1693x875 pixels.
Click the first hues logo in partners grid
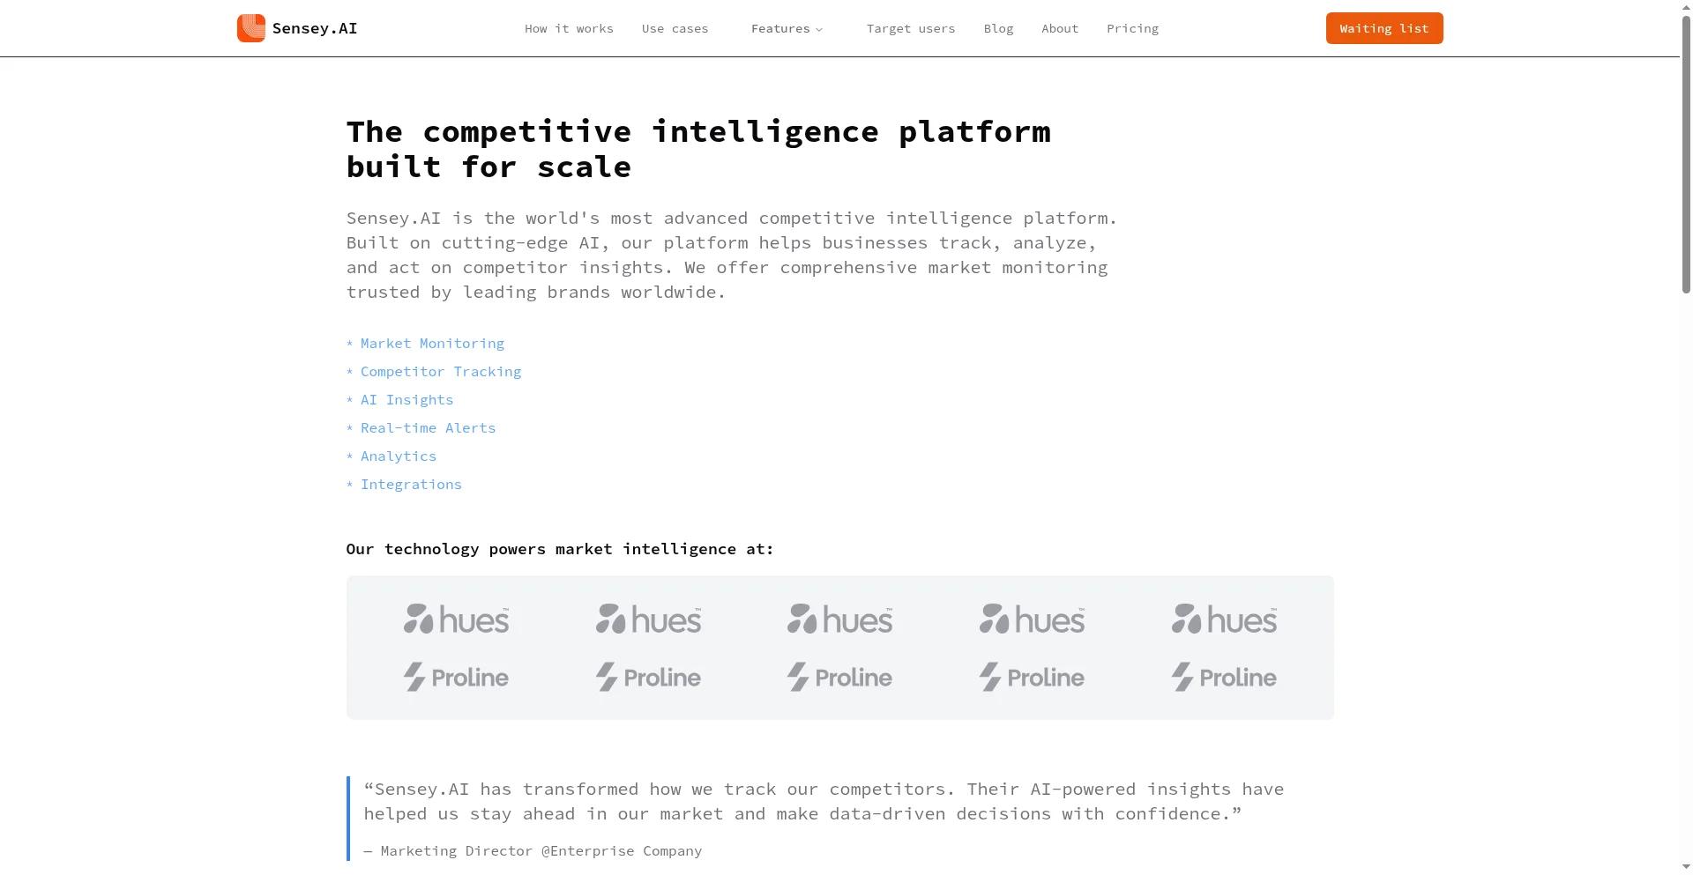[456, 619]
